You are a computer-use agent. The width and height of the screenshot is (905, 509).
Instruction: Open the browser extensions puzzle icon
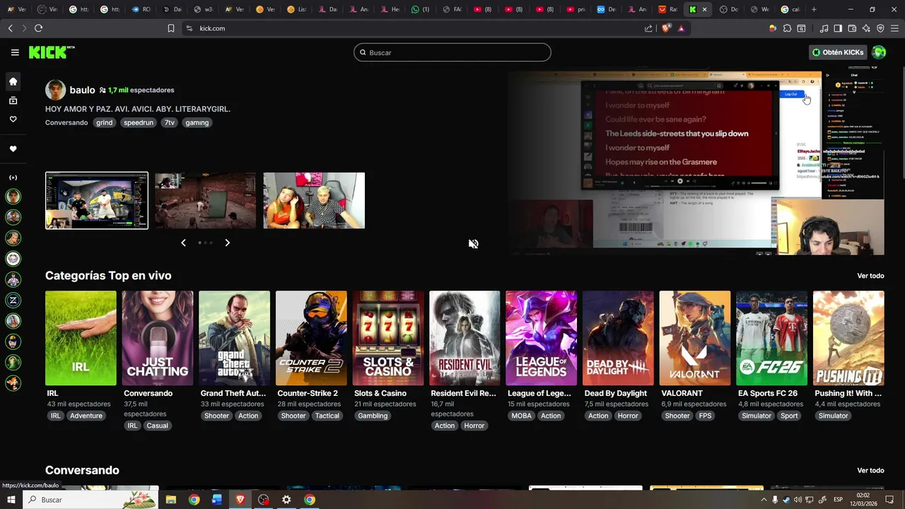tap(787, 28)
